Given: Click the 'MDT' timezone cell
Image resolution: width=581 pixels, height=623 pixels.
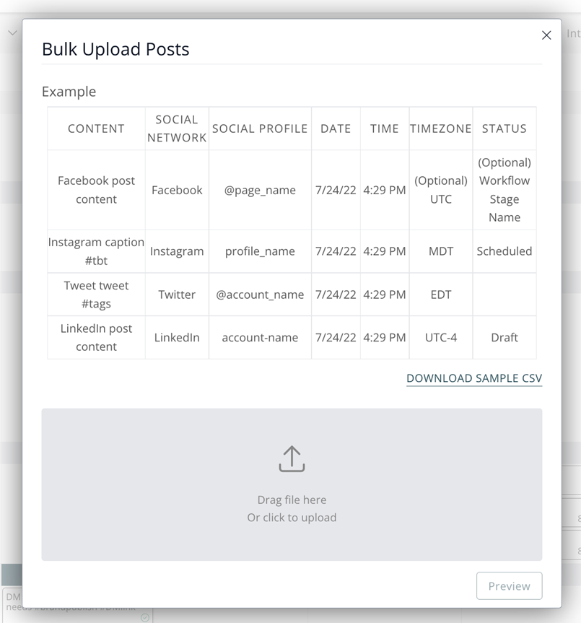Looking at the screenshot, I should tap(441, 251).
